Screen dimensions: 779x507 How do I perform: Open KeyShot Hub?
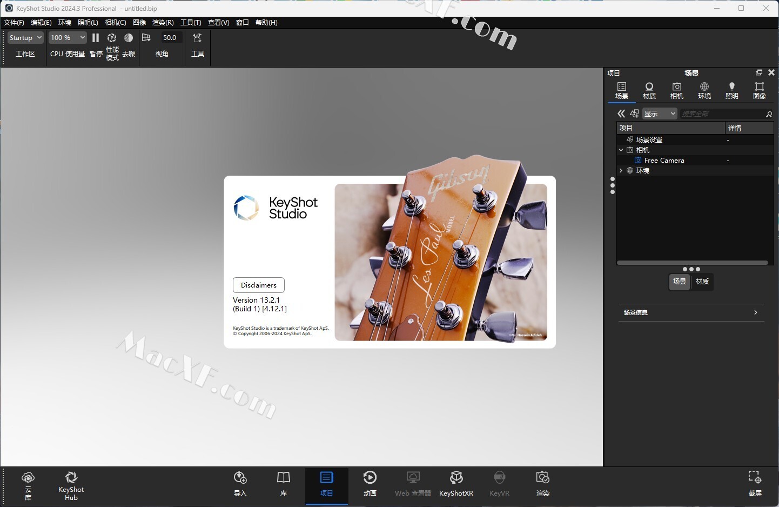tap(71, 486)
